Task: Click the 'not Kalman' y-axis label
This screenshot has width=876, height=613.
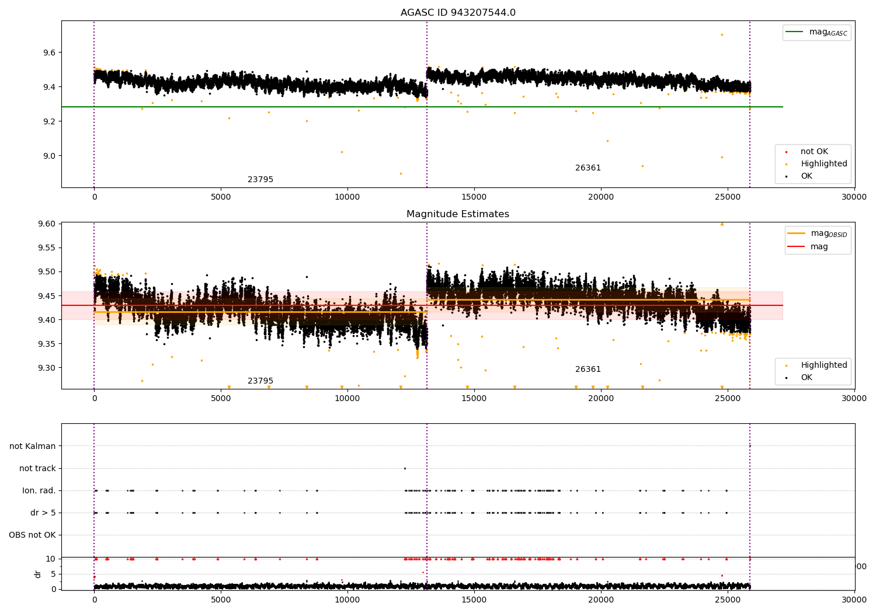Action: click(33, 447)
